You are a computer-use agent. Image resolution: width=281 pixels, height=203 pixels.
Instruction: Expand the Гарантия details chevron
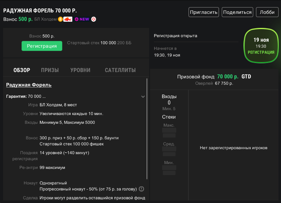point(143,97)
